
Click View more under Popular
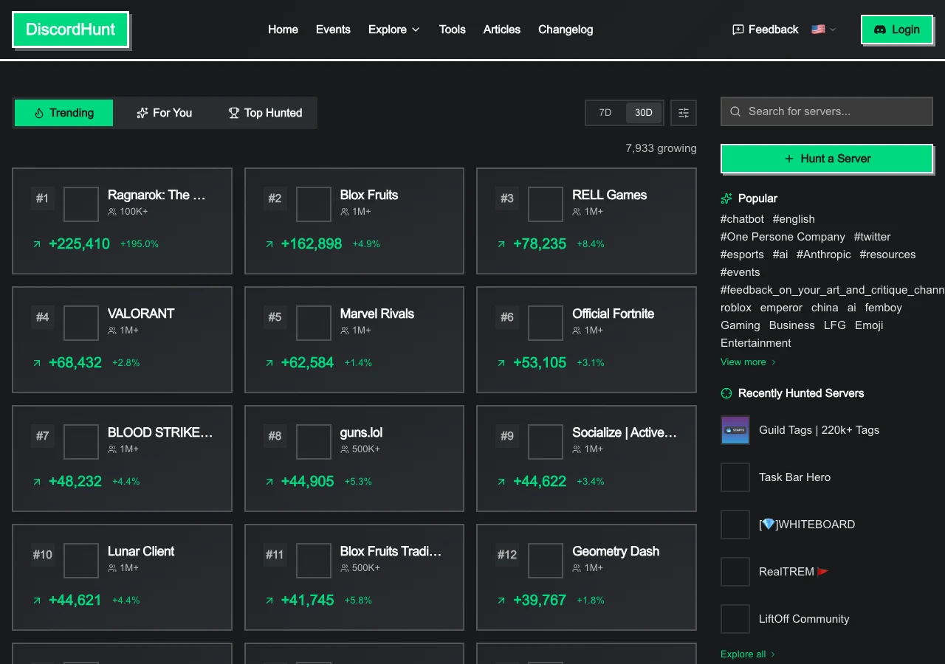click(749, 362)
